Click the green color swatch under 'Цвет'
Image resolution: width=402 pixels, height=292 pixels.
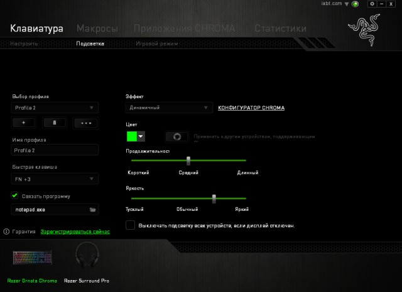(x=132, y=137)
